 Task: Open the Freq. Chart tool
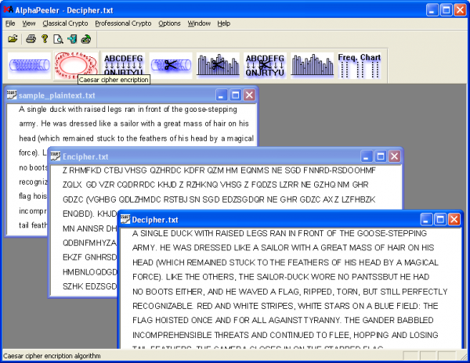(x=360, y=65)
